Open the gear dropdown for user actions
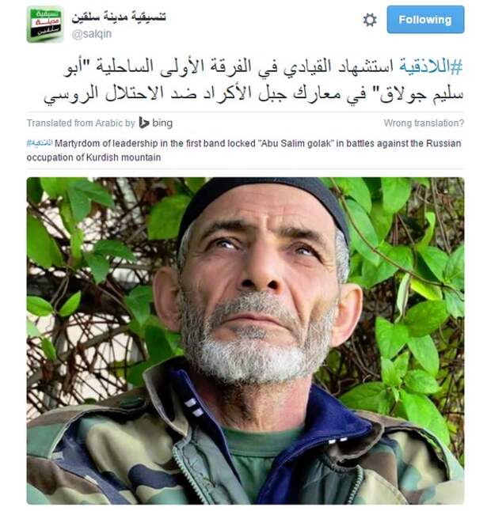Viewport: 491px width, 511px height. 370,20
